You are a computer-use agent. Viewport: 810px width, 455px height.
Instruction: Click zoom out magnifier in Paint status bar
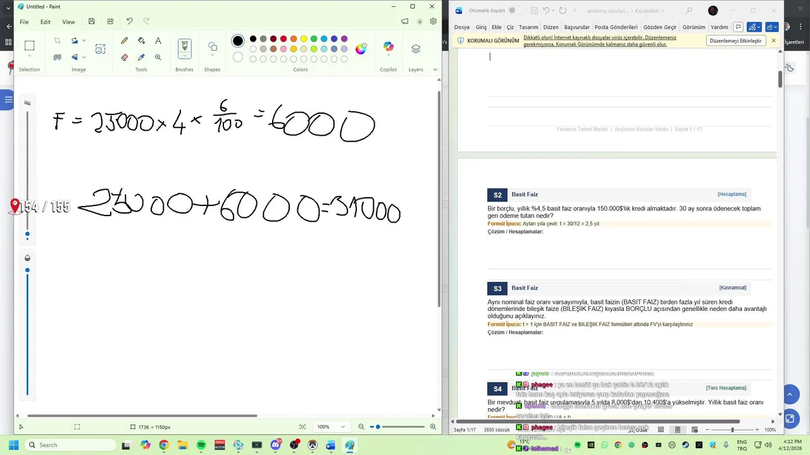(x=361, y=427)
